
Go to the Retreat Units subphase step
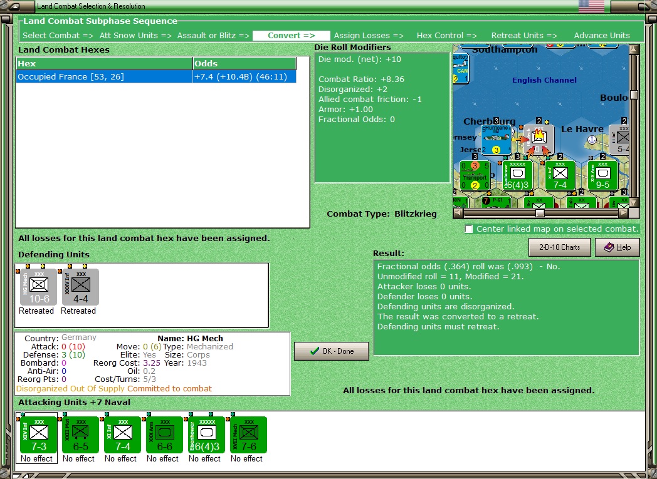click(x=524, y=36)
